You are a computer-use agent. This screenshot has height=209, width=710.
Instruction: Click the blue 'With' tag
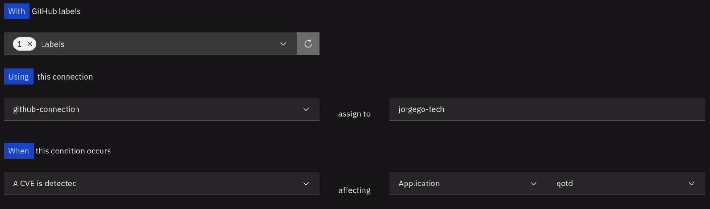[x=17, y=11]
